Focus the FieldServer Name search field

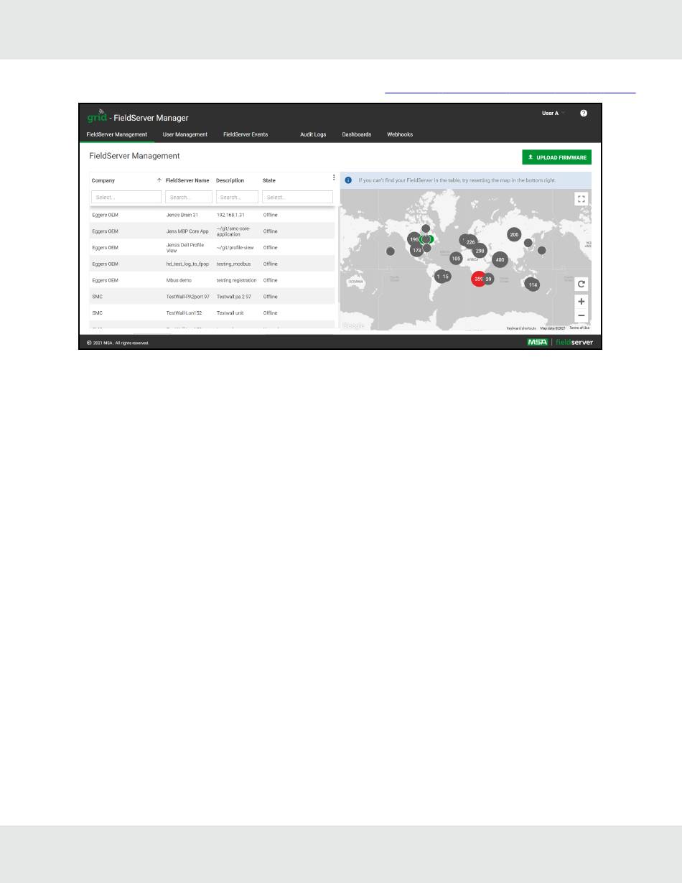tap(189, 197)
